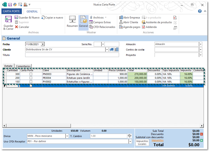
Task: Click Agenda pagos in ribbon
Action: click(x=129, y=27)
